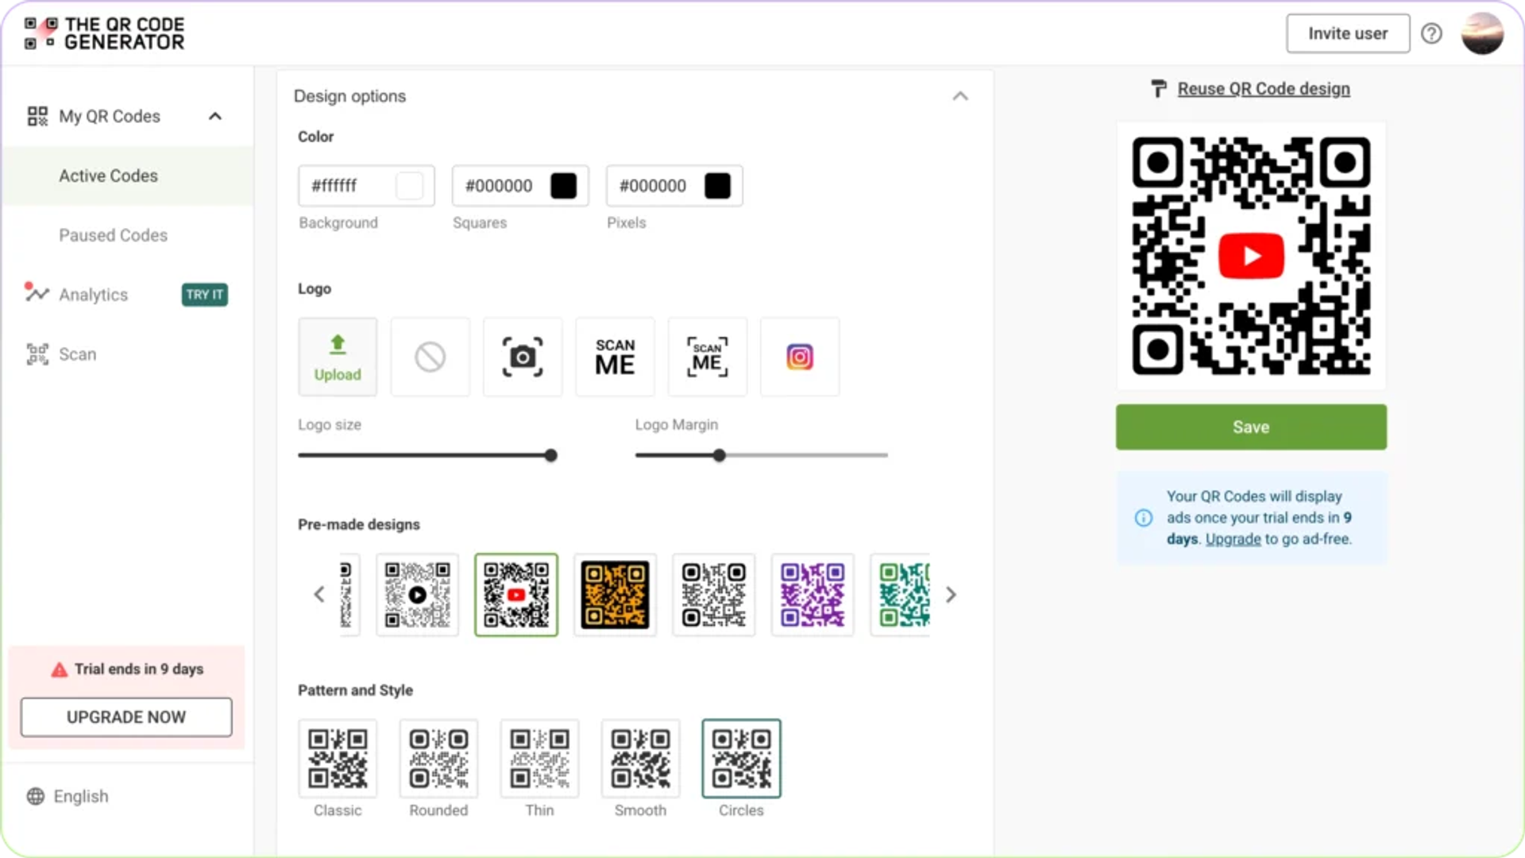Choose the Instagram logo
Viewport: 1525px width, 858px height.
click(x=800, y=357)
